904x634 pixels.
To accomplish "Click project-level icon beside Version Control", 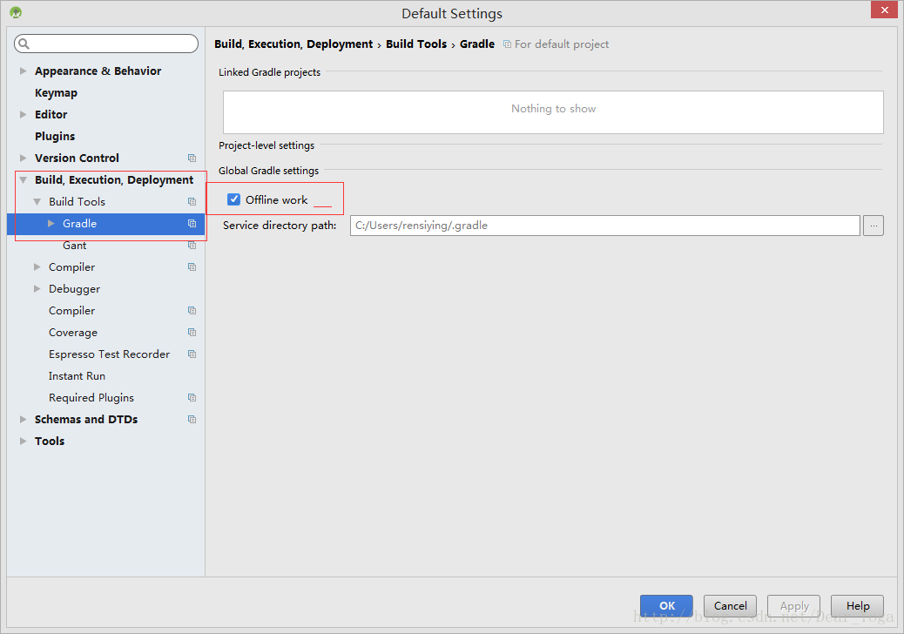I will point(192,158).
